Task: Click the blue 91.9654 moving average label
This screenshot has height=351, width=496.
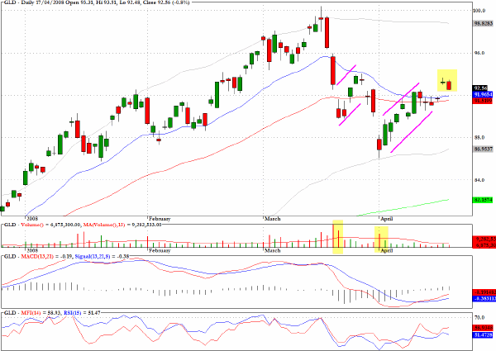Action: (483, 94)
